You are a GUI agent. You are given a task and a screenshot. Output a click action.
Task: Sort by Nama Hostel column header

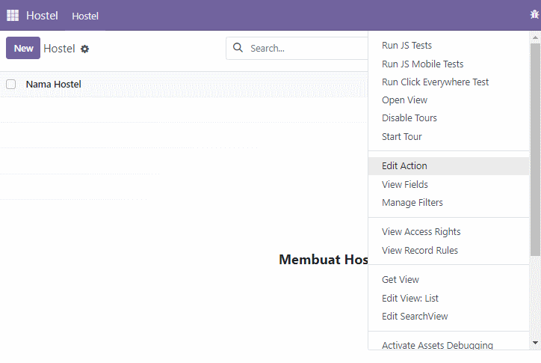54,85
